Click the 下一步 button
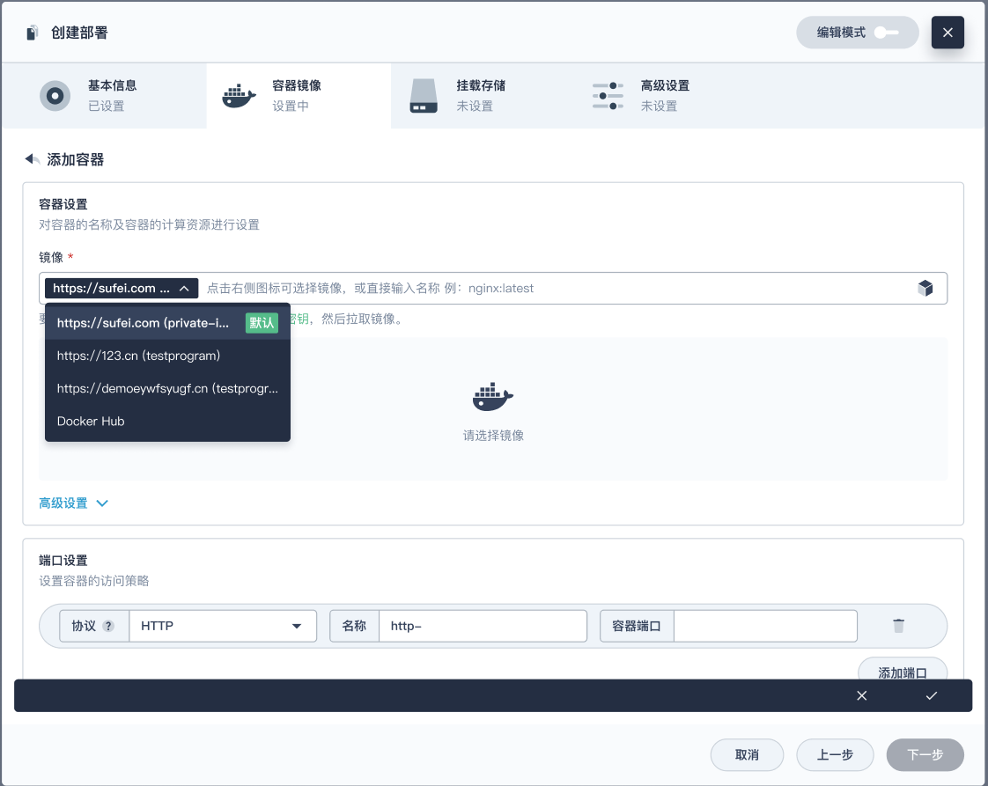The height and width of the screenshot is (786, 988). [925, 754]
